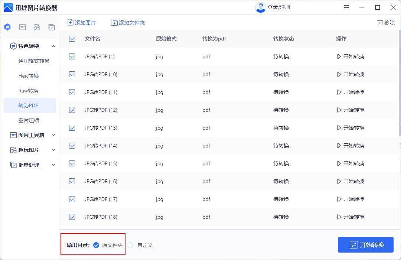This screenshot has height=260, width=401.
Task: Click the 批量处理 section icon
Action: point(13,165)
